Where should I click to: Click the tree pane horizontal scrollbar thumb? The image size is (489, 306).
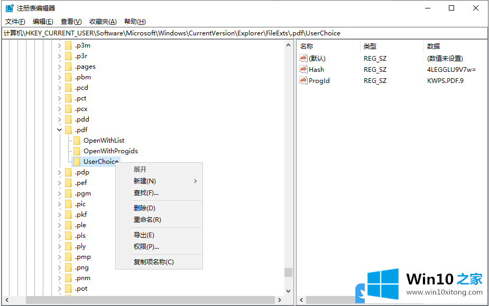pyautogui.click(x=150, y=300)
